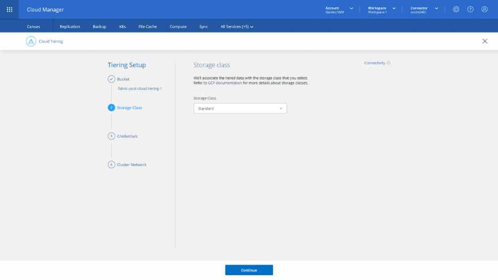Image resolution: width=498 pixels, height=280 pixels.
Task: Go to the Backup tab
Action: pos(99,27)
